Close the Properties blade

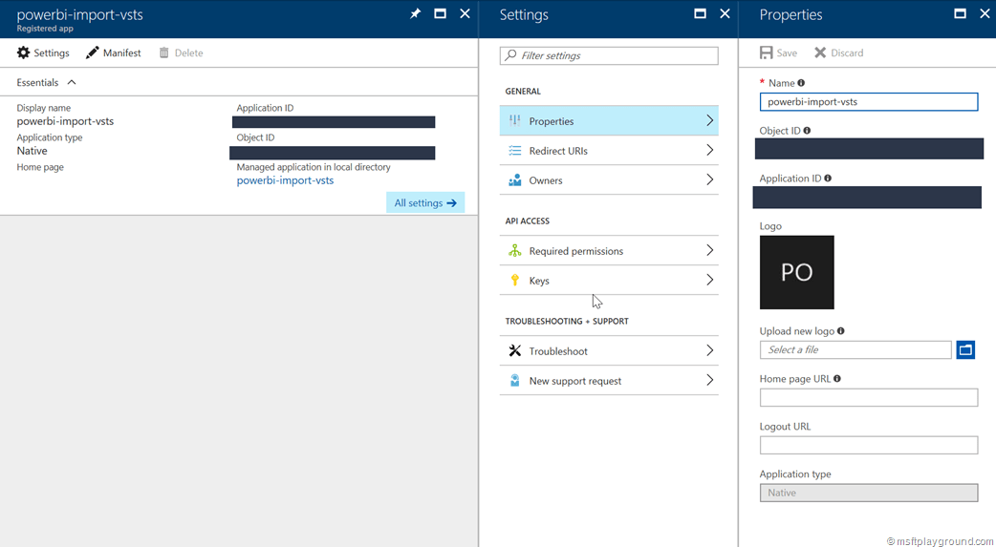pos(985,14)
